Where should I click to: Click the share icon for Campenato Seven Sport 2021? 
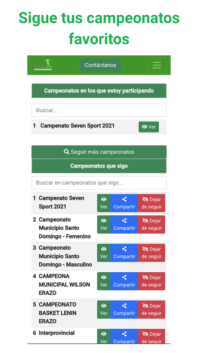(x=124, y=199)
